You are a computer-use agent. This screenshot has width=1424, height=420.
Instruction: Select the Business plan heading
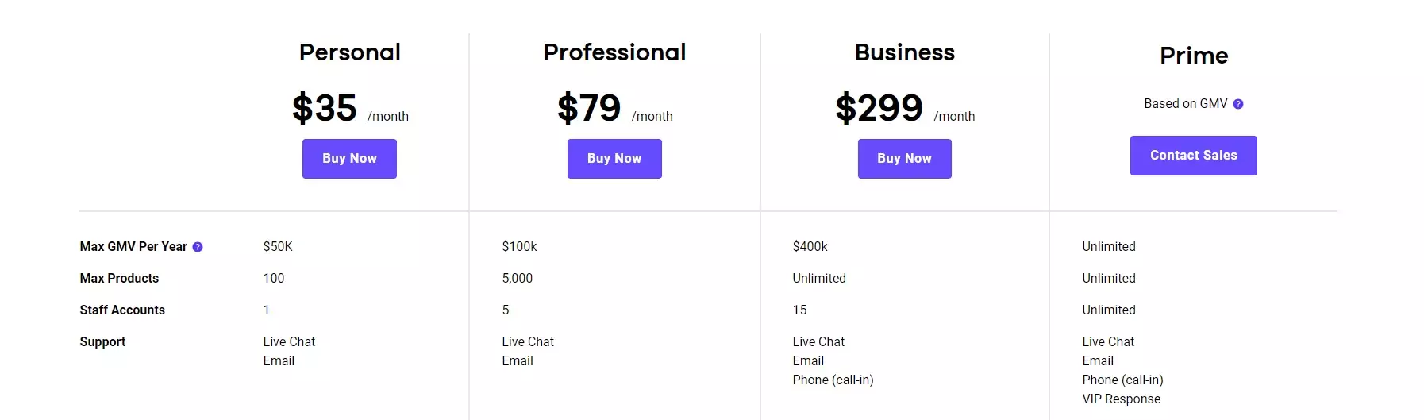pyautogui.click(x=904, y=52)
